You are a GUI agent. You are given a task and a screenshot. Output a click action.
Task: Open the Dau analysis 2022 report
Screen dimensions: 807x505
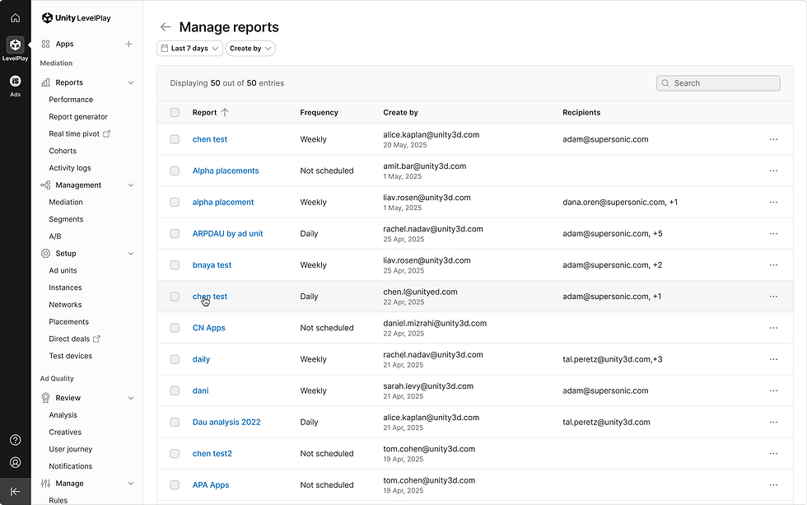tap(226, 422)
